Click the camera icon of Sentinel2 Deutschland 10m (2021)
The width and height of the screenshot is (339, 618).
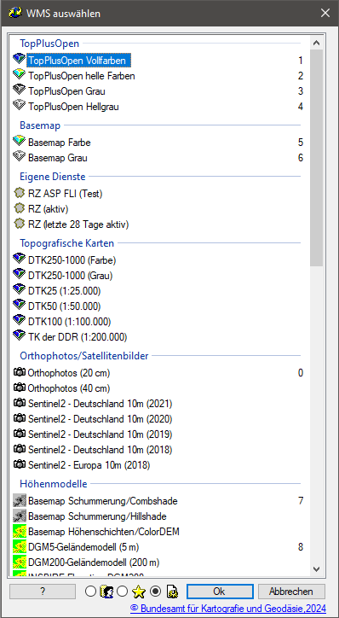(20, 403)
